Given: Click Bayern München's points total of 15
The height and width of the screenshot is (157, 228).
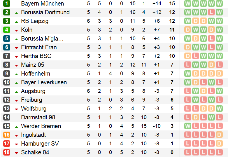Looking at the screenshot, I should click(x=172, y=4).
